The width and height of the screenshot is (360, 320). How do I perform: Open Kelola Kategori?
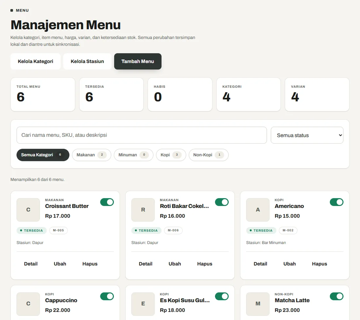(35, 61)
